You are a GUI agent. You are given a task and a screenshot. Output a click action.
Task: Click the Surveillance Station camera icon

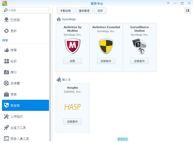point(139,46)
